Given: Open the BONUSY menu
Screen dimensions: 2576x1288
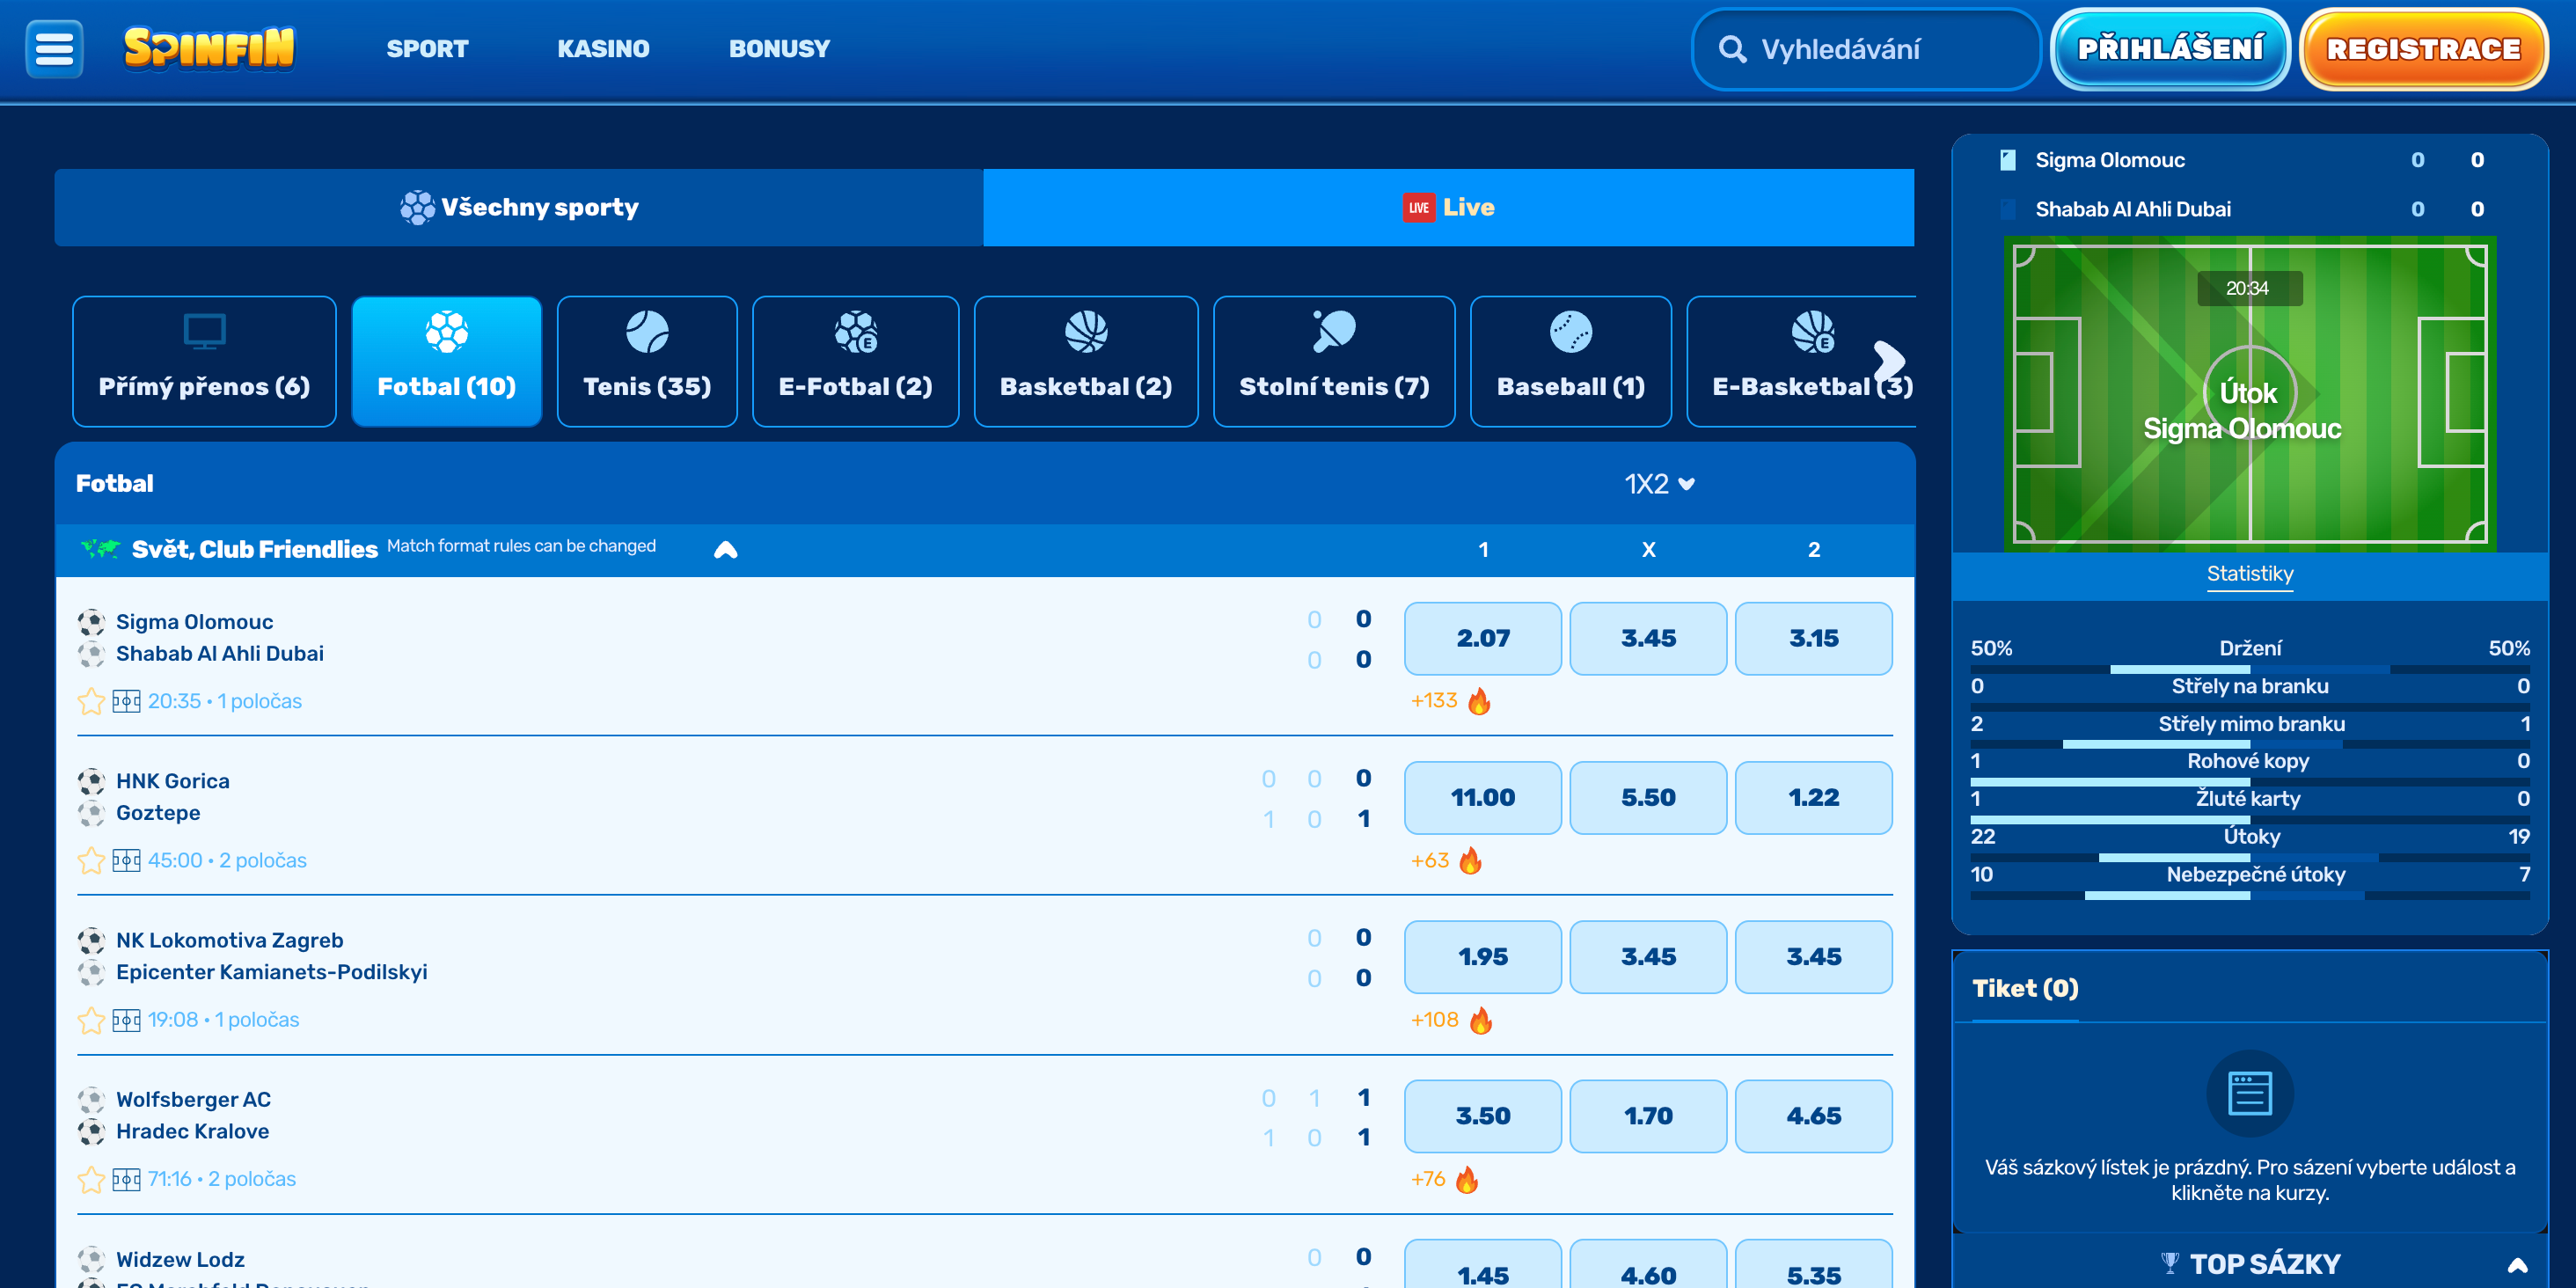Looking at the screenshot, I should (x=779, y=49).
